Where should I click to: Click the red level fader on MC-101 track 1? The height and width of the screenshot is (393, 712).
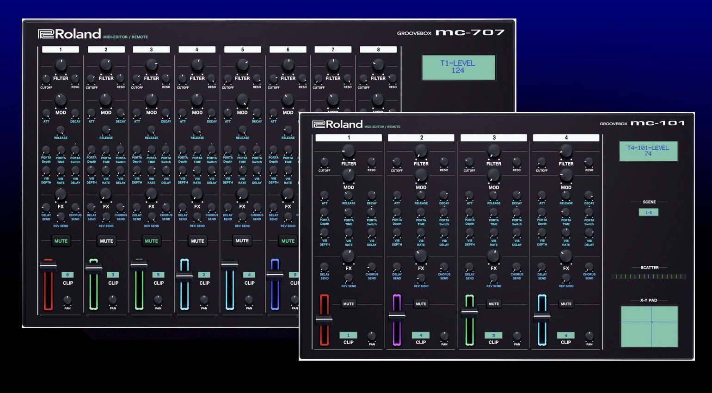point(324,319)
